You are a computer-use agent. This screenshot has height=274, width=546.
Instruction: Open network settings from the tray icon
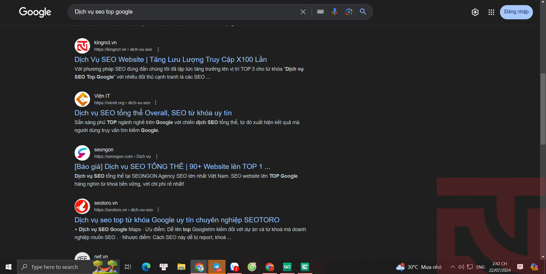(470, 267)
